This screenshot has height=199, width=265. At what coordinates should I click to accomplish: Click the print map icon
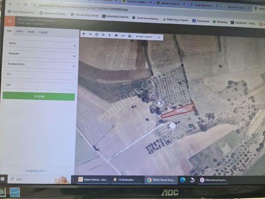click(x=129, y=36)
